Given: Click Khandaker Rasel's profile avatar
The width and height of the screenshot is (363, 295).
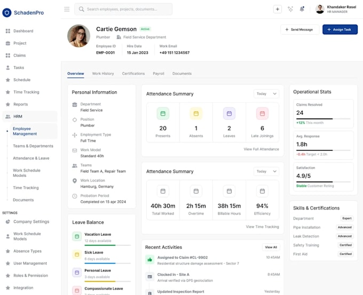Looking at the screenshot, I should tap(320, 9).
